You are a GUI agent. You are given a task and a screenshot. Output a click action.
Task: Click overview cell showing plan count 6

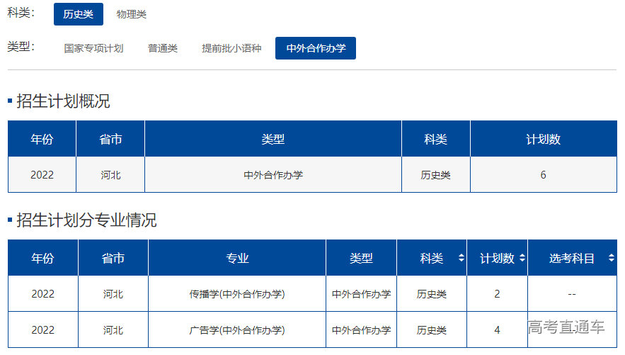pyautogui.click(x=544, y=175)
